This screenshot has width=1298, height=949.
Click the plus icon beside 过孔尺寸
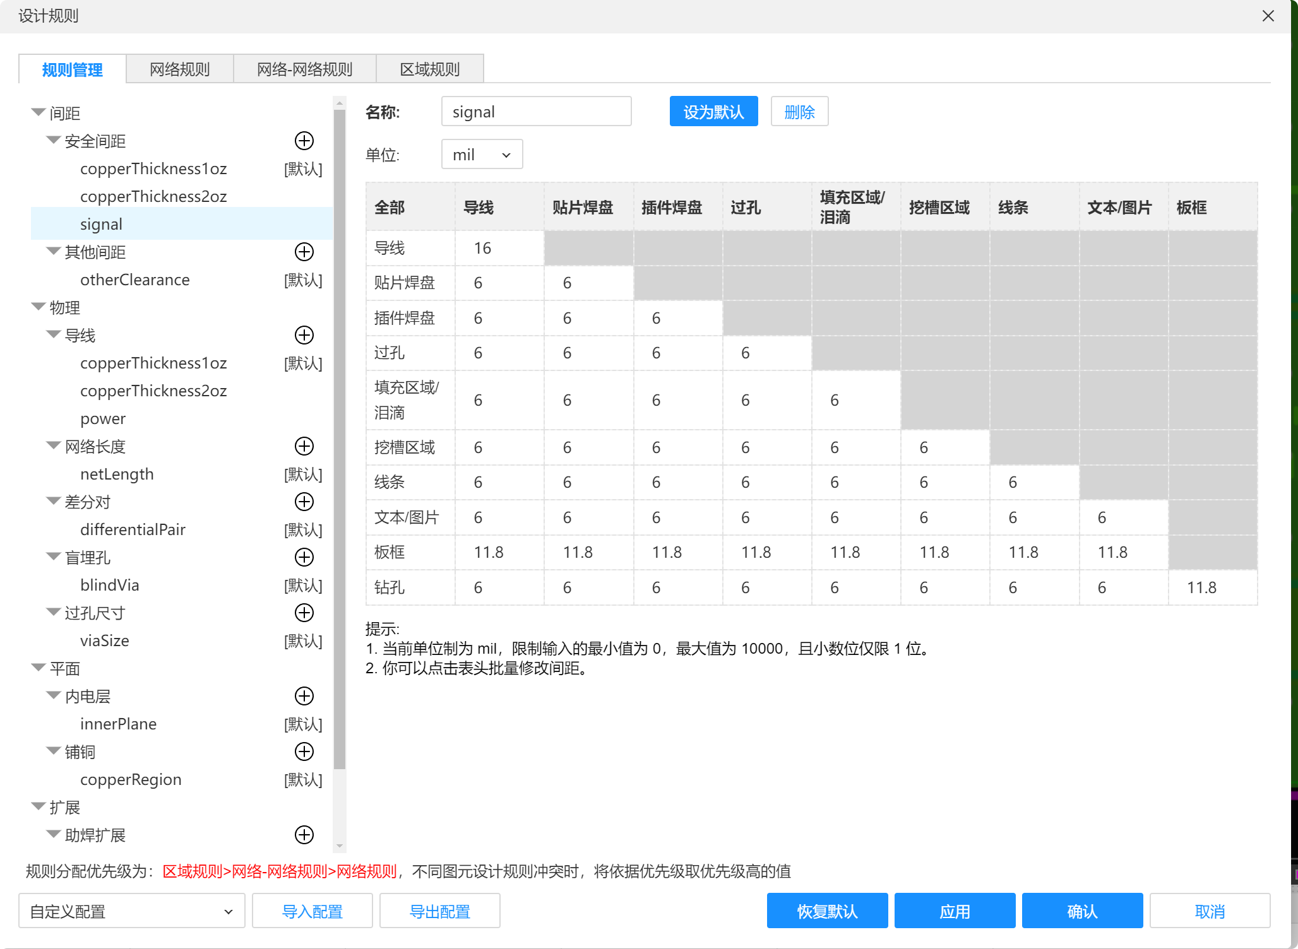(x=304, y=613)
